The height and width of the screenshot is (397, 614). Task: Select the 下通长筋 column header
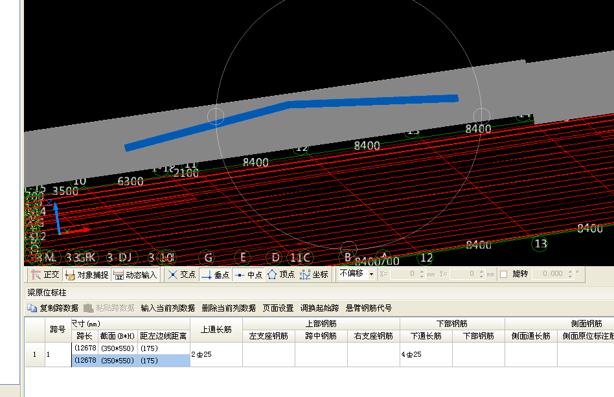426,336
